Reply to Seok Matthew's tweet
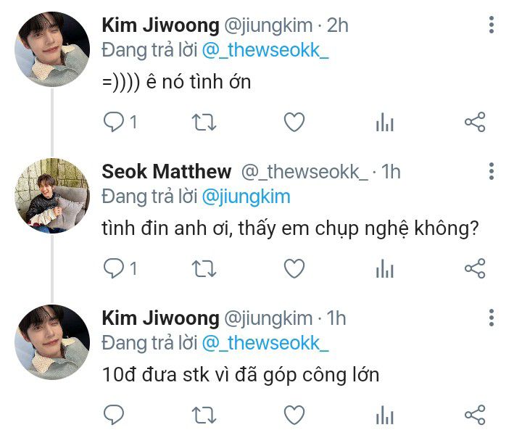This screenshot has height=438, width=522. pyautogui.click(x=114, y=268)
